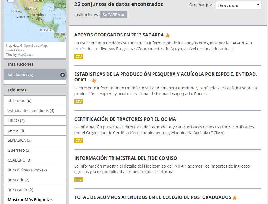Choose the SENASICA (3) tag filter
This screenshot has height=204, width=268.
point(20,140)
